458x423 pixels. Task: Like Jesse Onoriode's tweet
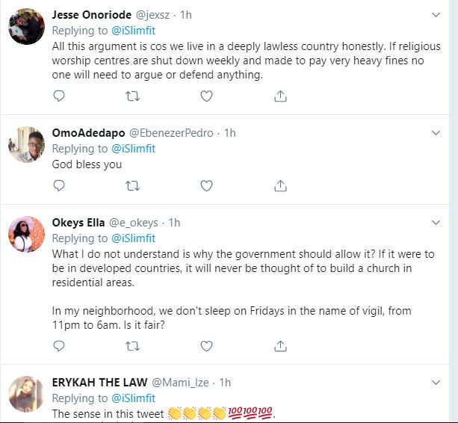click(206, 96)
